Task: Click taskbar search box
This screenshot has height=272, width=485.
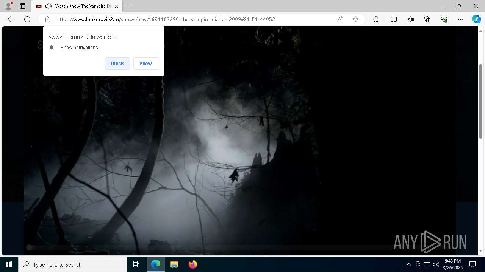Action: pyautogui.click(x=73, y=264)
